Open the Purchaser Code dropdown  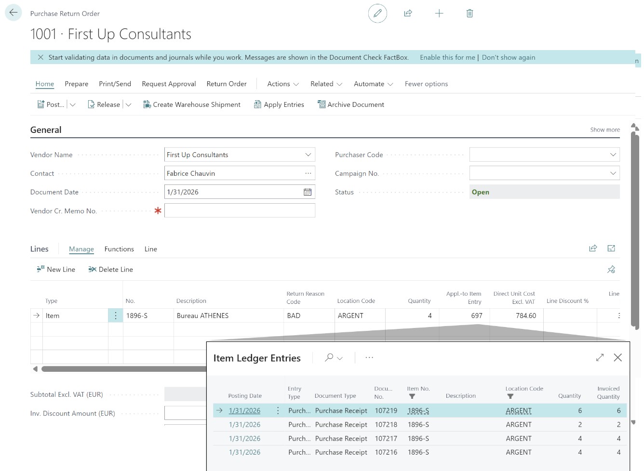point(613,155)
